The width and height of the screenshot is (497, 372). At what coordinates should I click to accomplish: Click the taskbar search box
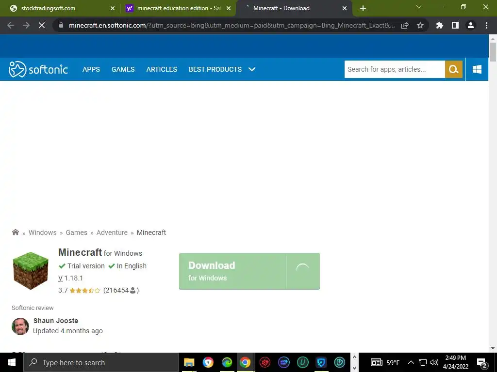click(101, 362)
